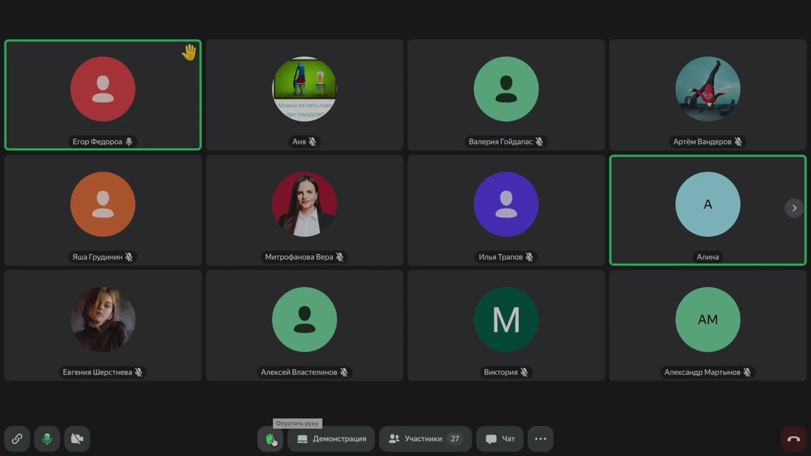The image size is (811, 456).
Task: Click the muted mic icon next to Валерия Гойдапас
Action: click(539, 142)
